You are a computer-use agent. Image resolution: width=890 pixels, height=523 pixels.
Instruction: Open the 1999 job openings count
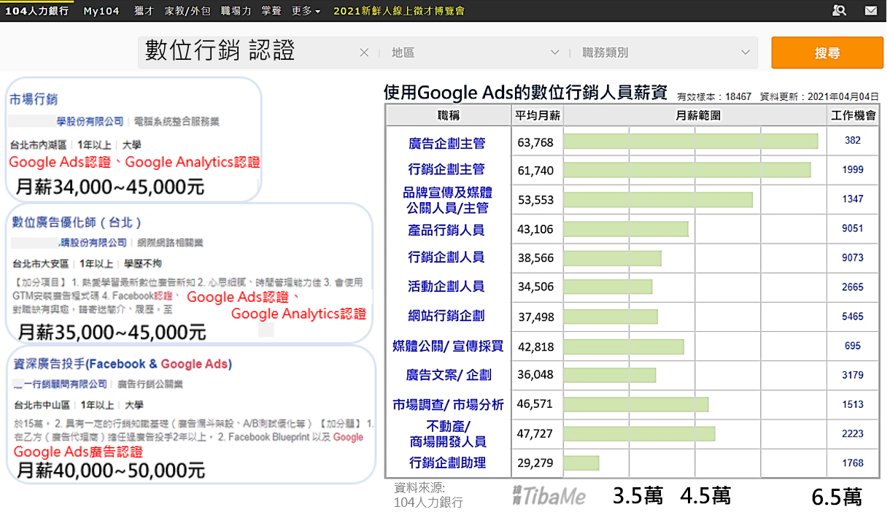pyautogui.click(x=853, y=169)
